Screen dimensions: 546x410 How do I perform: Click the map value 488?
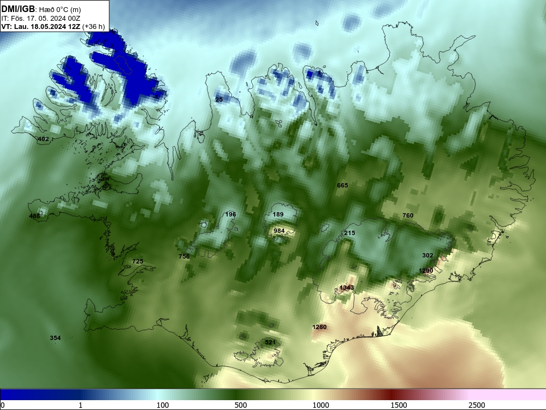tap(34, 216)
